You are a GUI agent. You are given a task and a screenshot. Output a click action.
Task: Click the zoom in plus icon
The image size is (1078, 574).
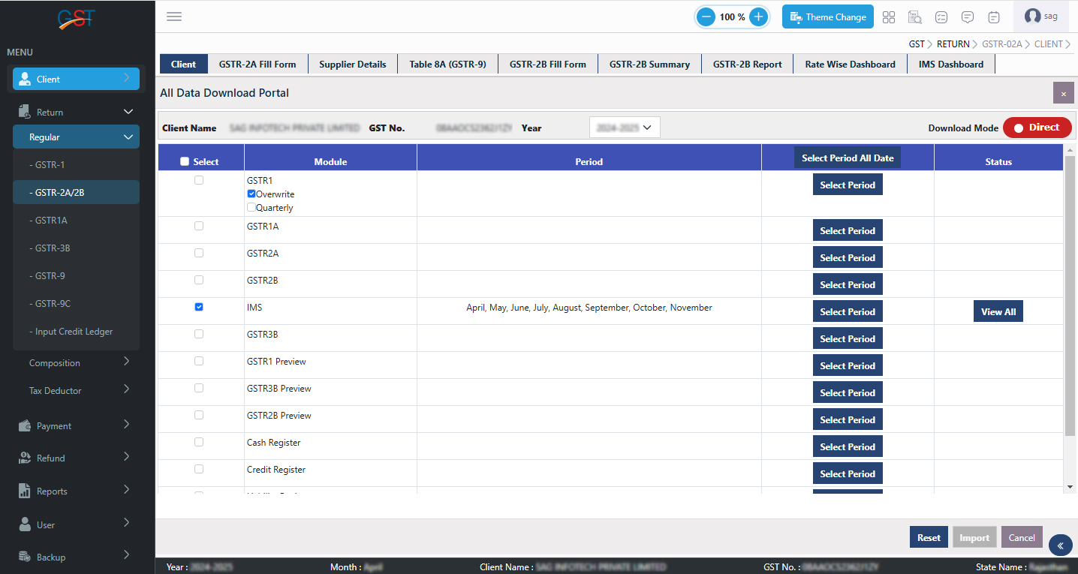point(758,17)
